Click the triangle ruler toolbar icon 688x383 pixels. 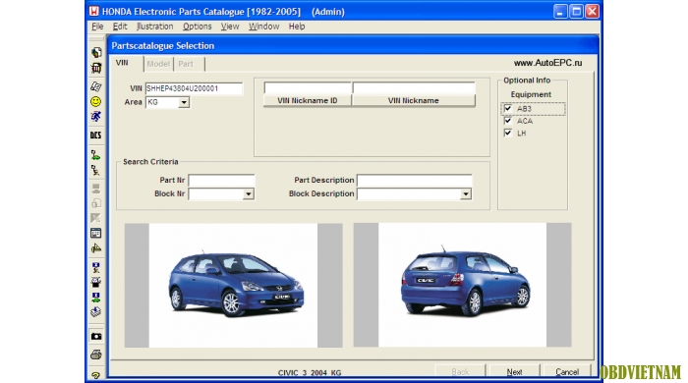[x=96, y=248]
